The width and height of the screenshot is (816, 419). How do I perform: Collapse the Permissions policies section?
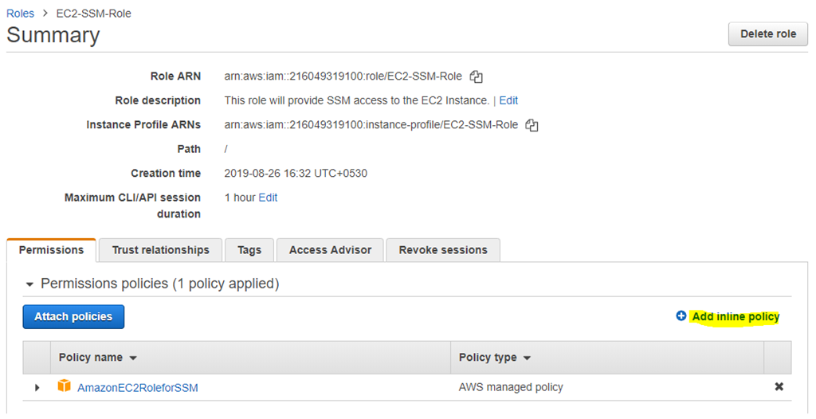point(29,284)
